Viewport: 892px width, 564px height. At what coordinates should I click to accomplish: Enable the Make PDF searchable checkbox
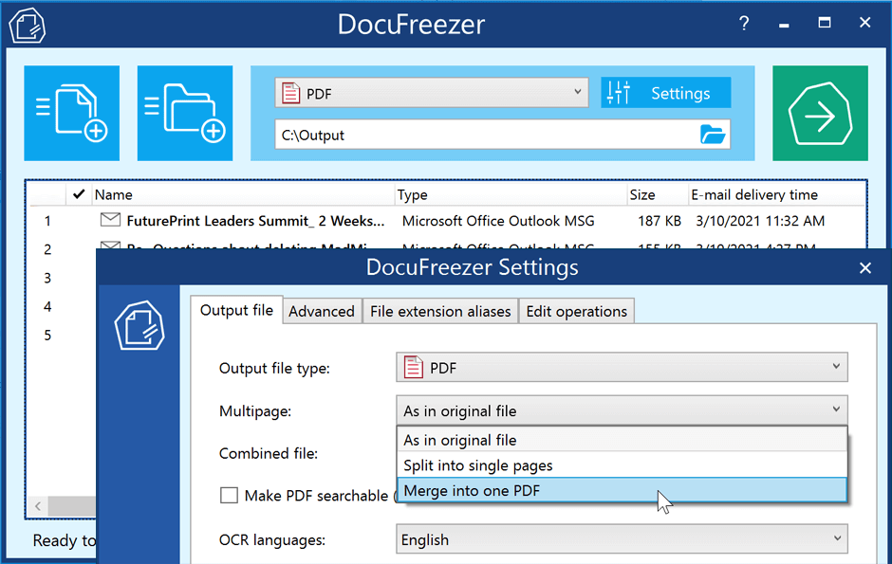(229, 495)
